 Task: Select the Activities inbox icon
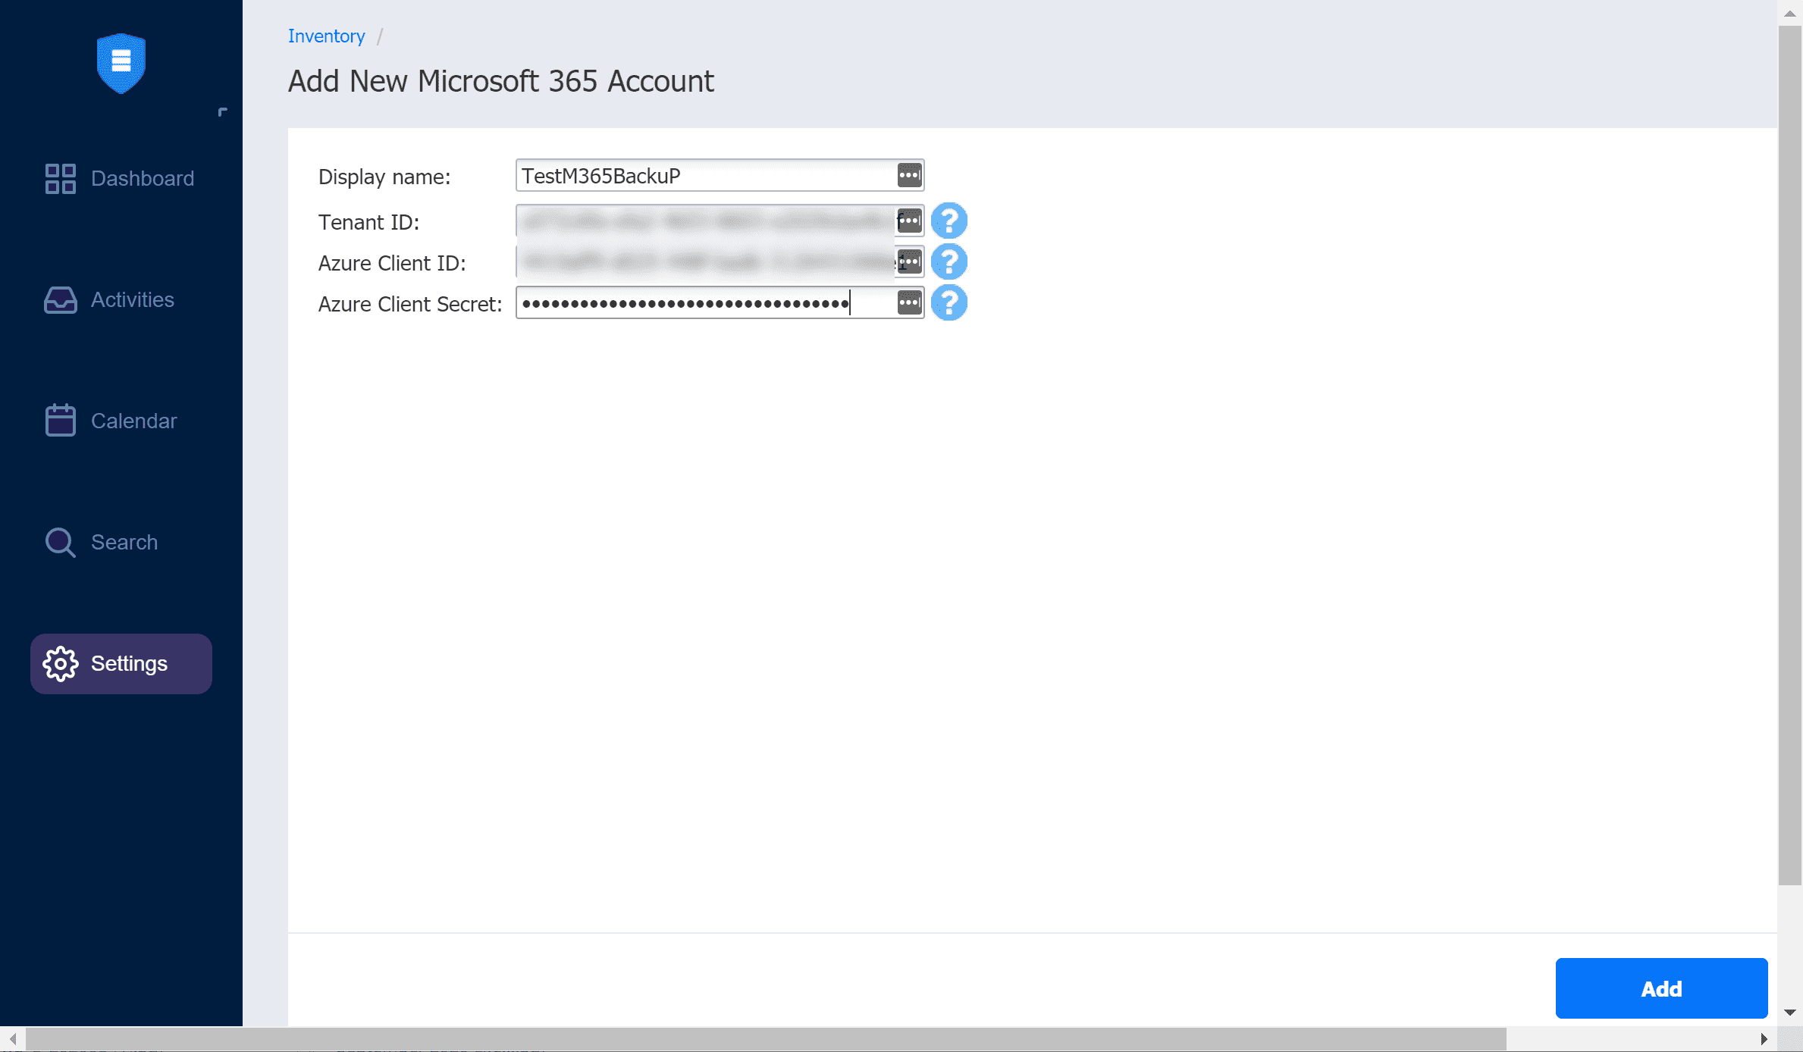click(60, 299)
